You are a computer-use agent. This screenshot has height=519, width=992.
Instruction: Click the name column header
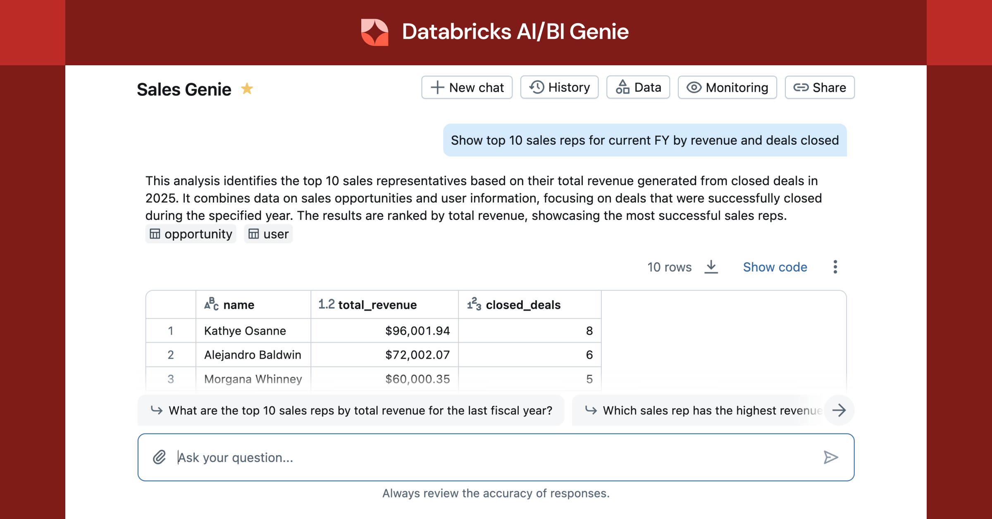pos(238,305)
